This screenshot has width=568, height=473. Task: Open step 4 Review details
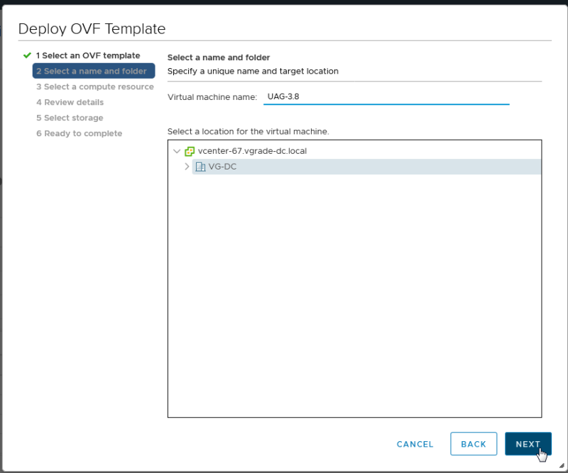[x=70, y=102]
